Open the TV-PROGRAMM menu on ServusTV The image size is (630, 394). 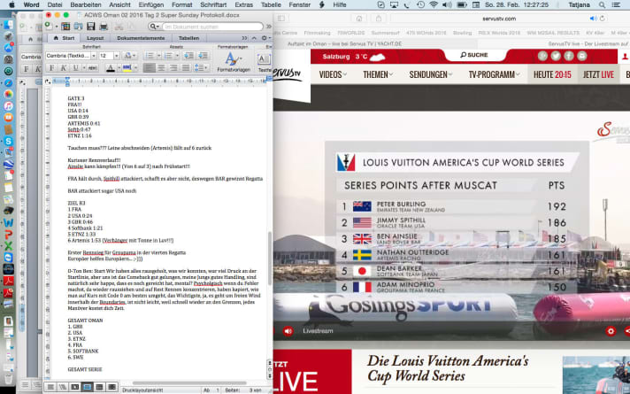[494, 74]
